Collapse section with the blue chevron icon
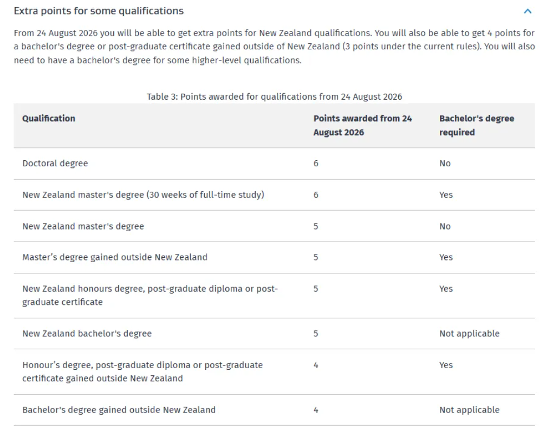546x437 pixels. pos(528,11)
